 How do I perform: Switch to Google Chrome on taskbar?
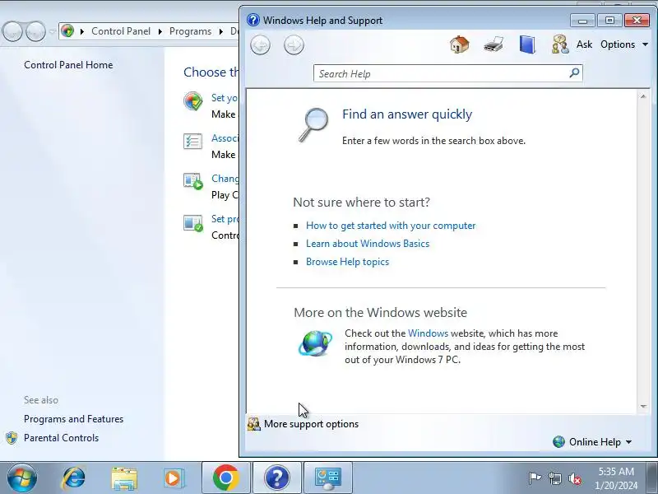click(225, 478)
